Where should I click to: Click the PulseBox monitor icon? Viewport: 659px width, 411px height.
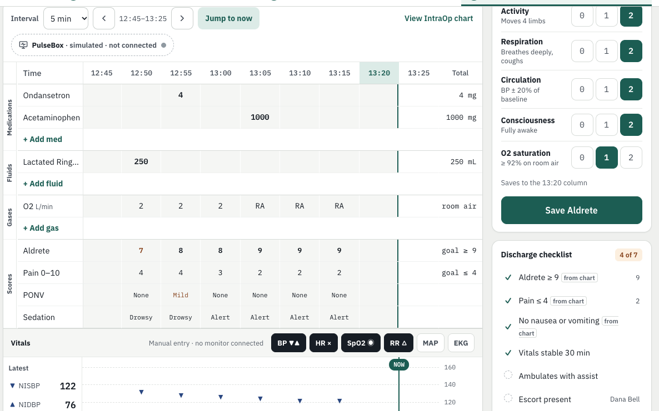pos(23,45)
